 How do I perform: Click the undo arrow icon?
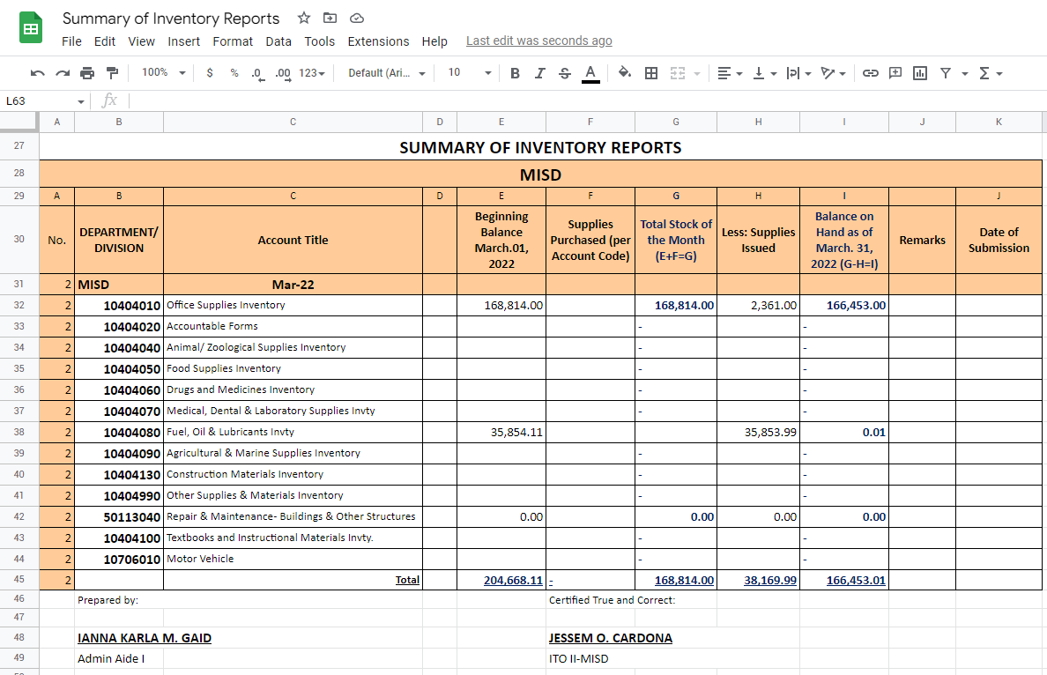[x=37, y=73]
